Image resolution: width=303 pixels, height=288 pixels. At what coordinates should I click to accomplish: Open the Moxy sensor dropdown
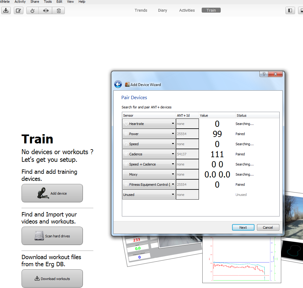(149, 174)
